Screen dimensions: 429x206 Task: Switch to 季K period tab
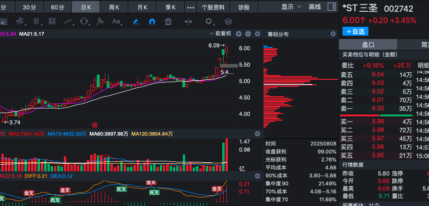point(171,8)
